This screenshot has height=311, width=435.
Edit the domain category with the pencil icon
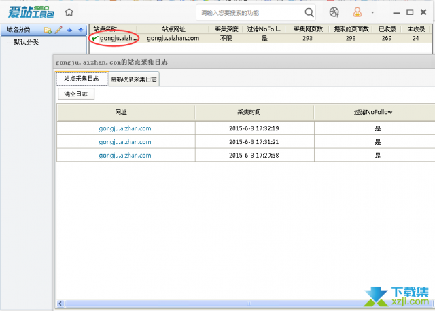tap(58, 30)
